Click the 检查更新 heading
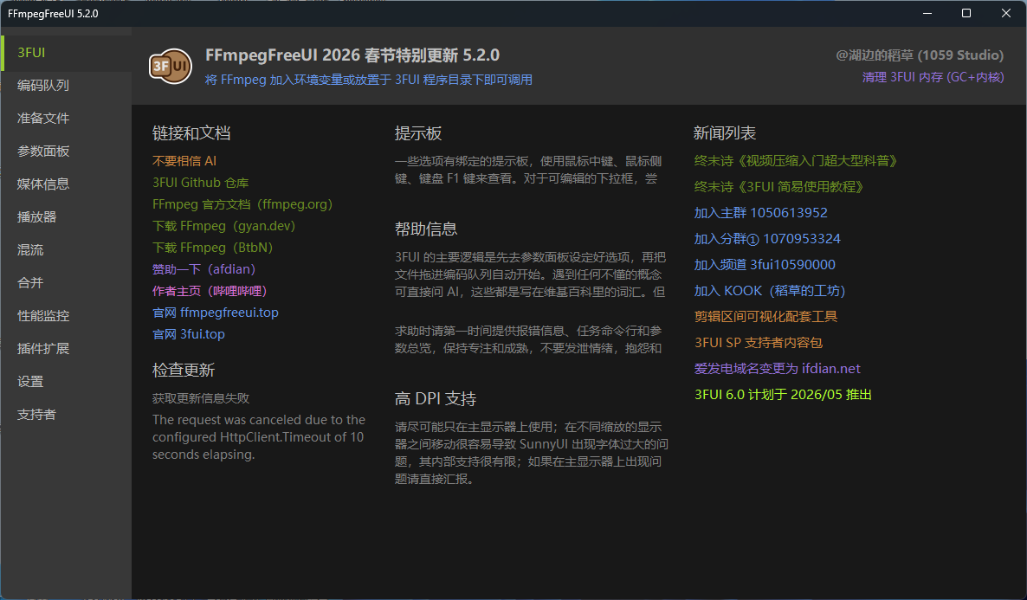Viewport: 1027px width, 600px height. [x=184, y=370]
